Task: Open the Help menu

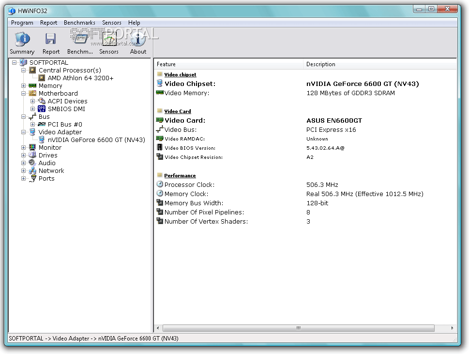Action: (134, 23)
